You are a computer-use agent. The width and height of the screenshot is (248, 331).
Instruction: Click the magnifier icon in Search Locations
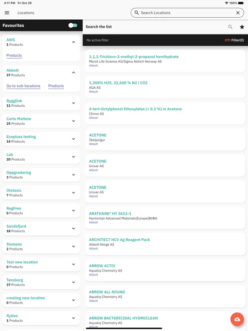tap(136, 12)
